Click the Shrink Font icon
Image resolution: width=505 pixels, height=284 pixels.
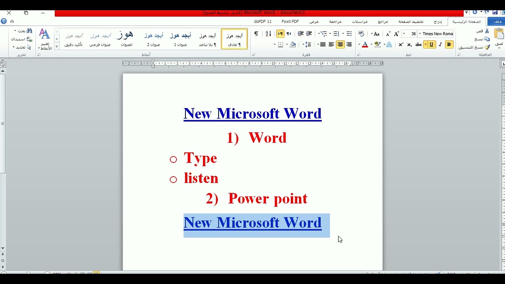point(388,34)
